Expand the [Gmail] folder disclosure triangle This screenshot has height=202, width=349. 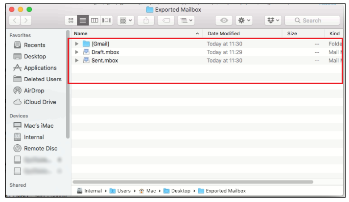point(77,44)
